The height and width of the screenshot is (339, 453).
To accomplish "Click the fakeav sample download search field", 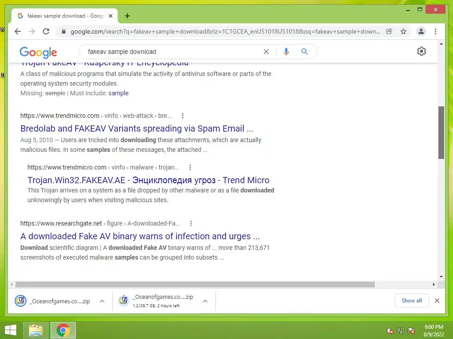I will coord(173,52).
